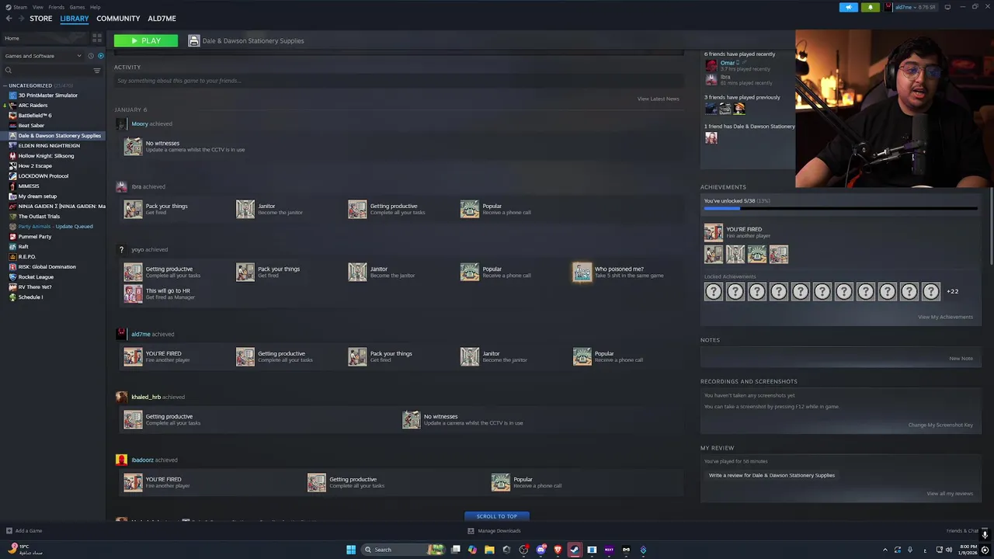The height and width of the screenshot is (559, 994).
Task: Click the back navigation arrow
Action: [x=9, y=19]
